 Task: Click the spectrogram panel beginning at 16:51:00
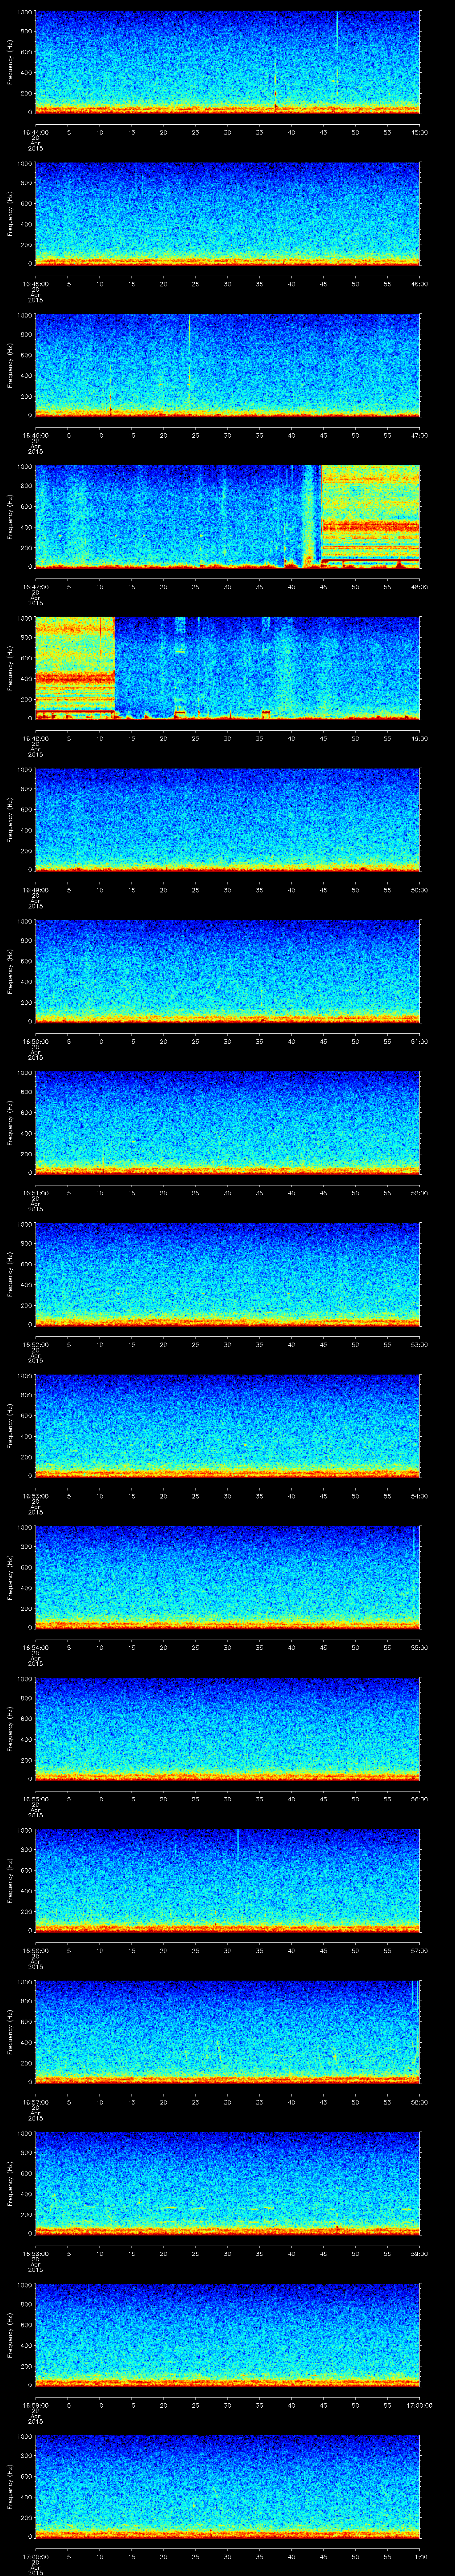[227, 1123]
